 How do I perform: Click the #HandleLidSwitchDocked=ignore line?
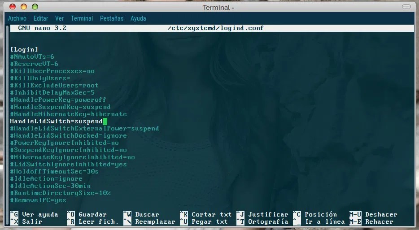coord(68,136)
